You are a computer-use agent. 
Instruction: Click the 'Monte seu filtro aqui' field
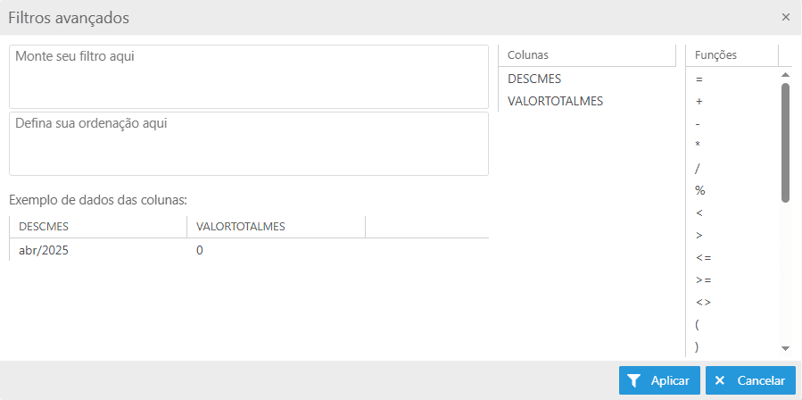click(x=249, y=77)
